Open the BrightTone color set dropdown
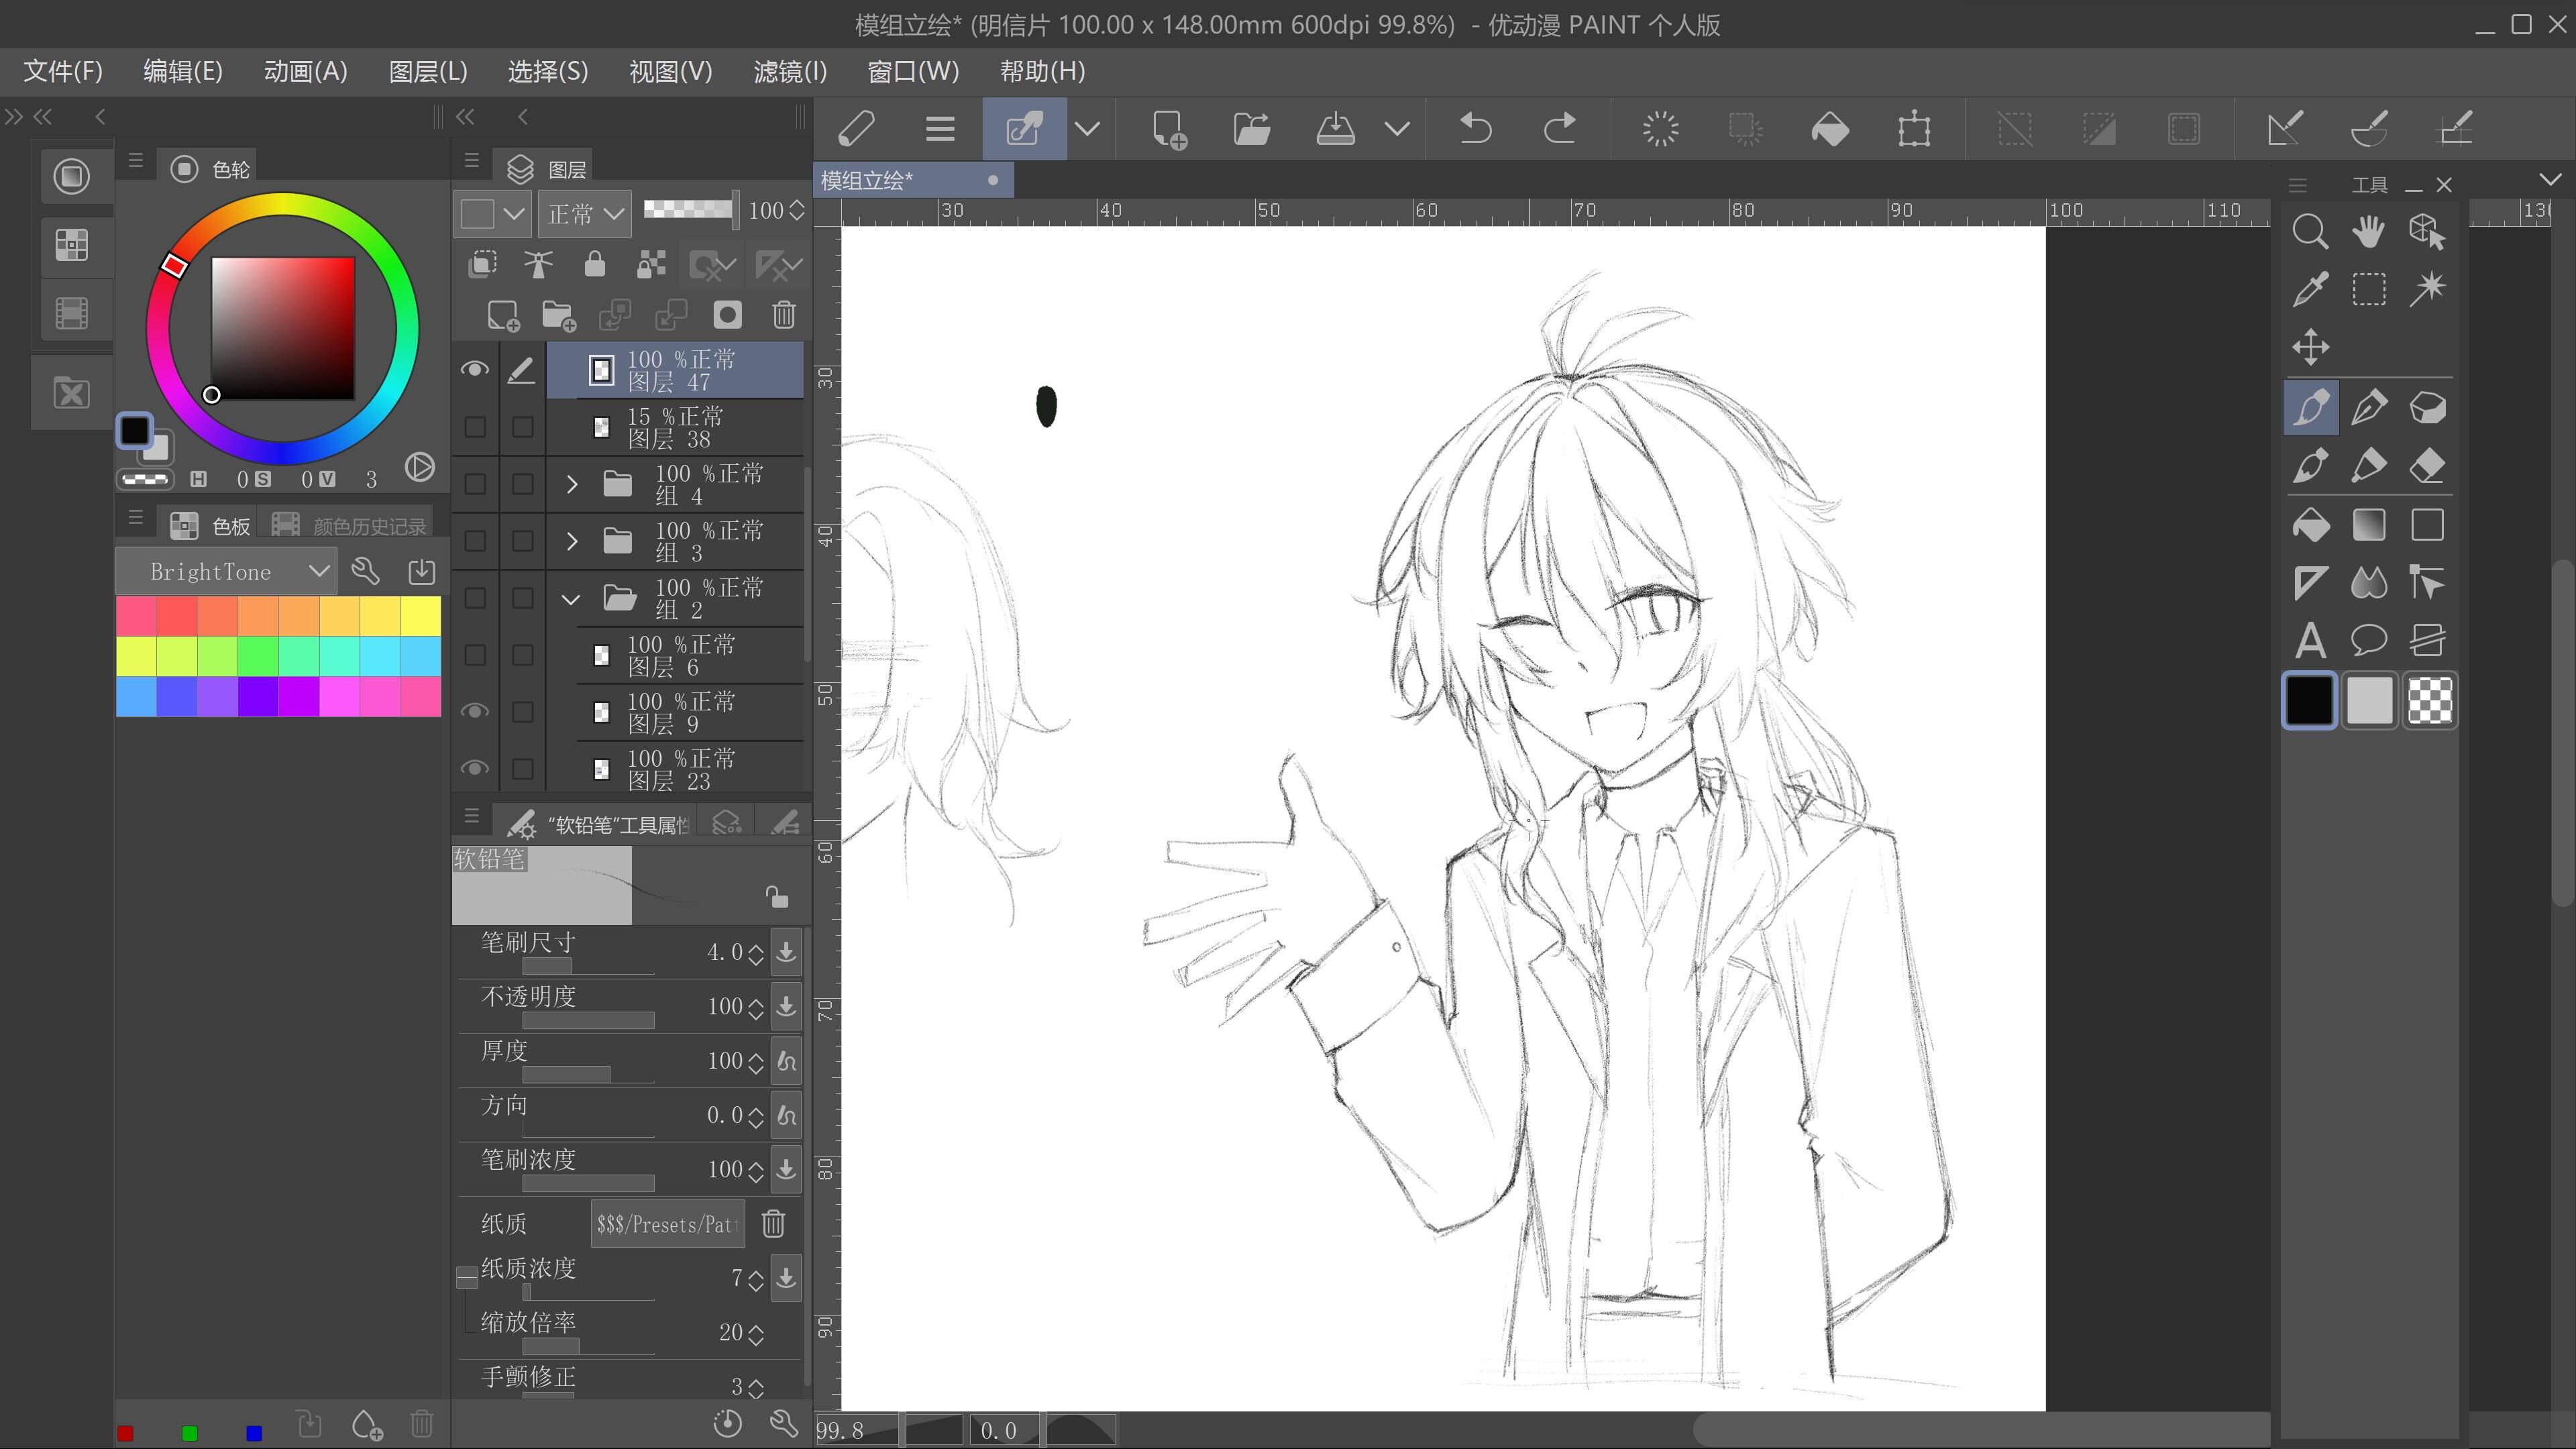Viewport: 2576px width, 1449px height. click(x=318, y=571)
